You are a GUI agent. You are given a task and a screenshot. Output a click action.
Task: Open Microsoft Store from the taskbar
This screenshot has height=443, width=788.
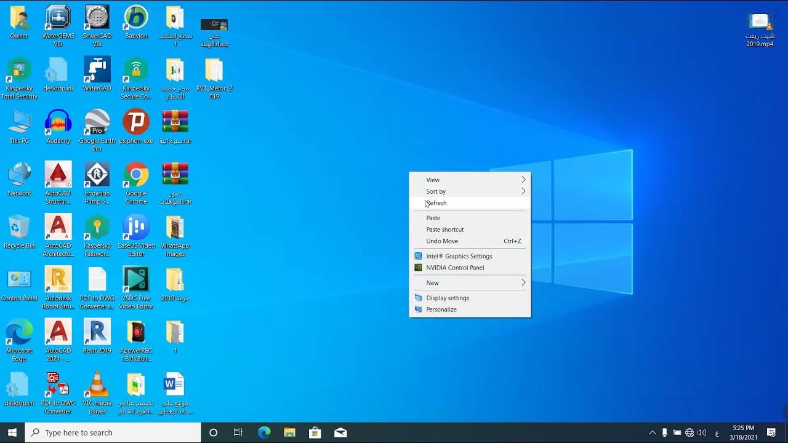tap(315, 433)
